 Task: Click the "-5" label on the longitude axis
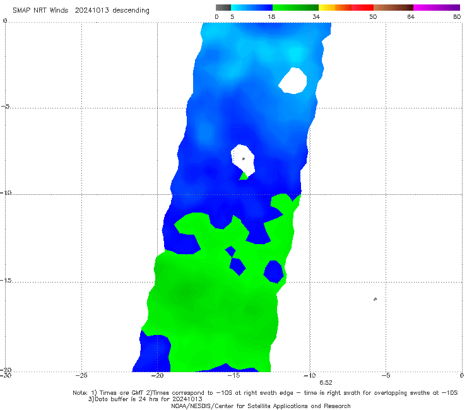coord(386,375)
